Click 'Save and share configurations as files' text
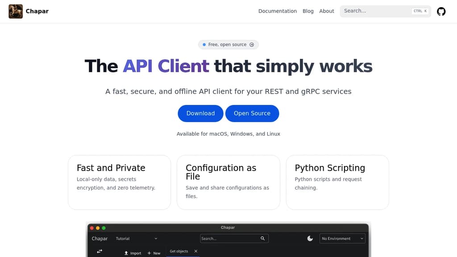The image size is (457, 257). [x=227, y=192]
